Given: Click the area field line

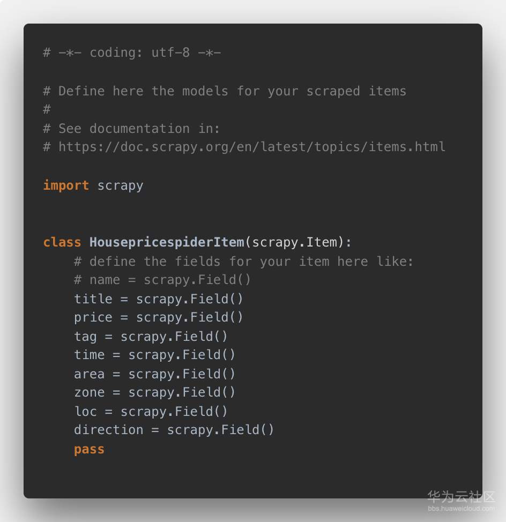Looking at the screenshot, I should [x=154, y=374].
